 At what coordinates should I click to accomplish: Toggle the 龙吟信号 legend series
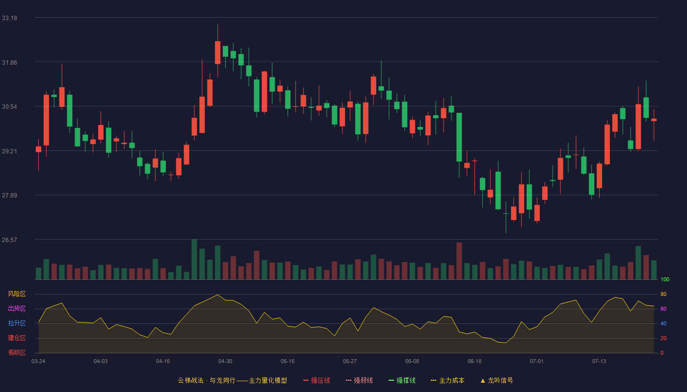497,380
